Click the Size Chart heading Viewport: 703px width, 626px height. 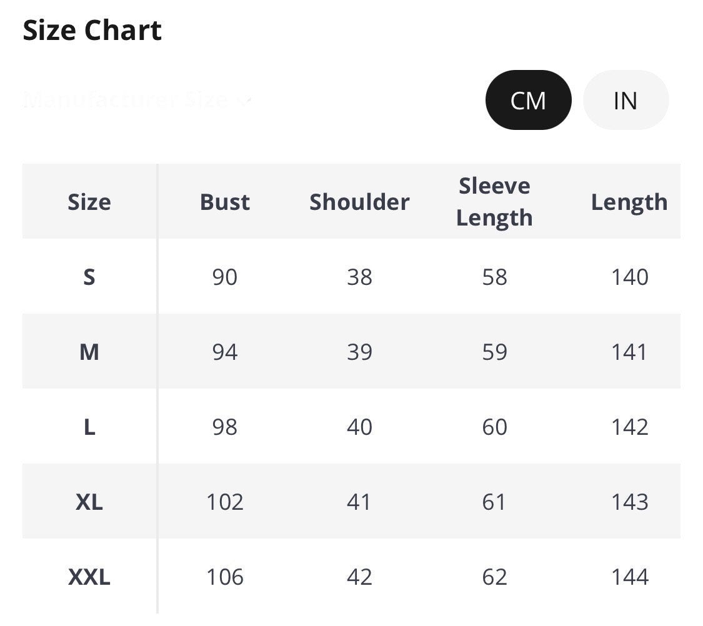tap(92, 31)
